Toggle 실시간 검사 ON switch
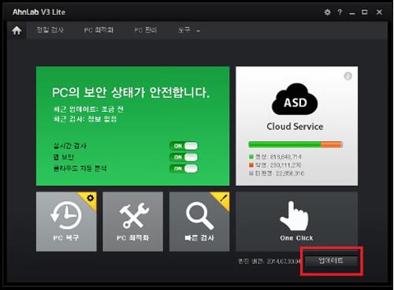The image size is (394, 290). point(184,146)
